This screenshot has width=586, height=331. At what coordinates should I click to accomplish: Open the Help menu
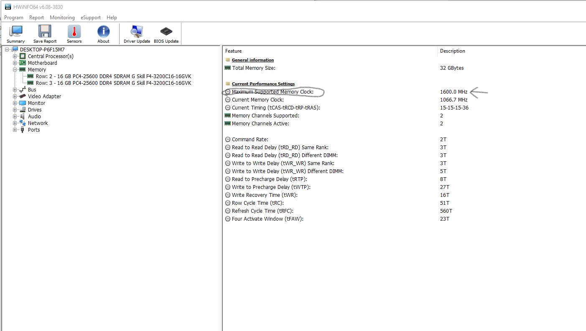coord(112,18)
